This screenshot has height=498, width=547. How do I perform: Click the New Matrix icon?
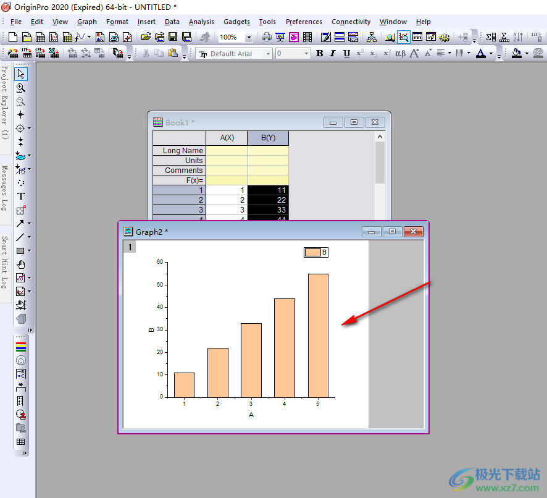click(68, 37)
